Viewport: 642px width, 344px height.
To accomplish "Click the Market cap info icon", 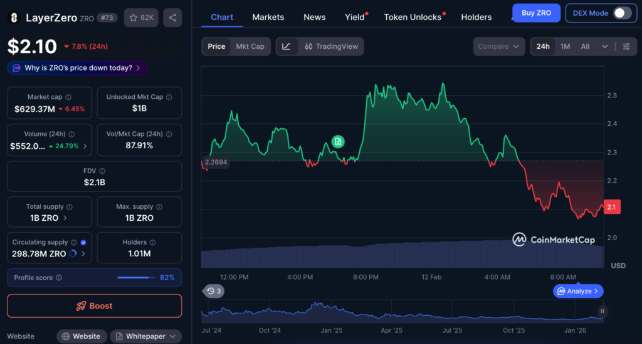I will tap(68, 98).
